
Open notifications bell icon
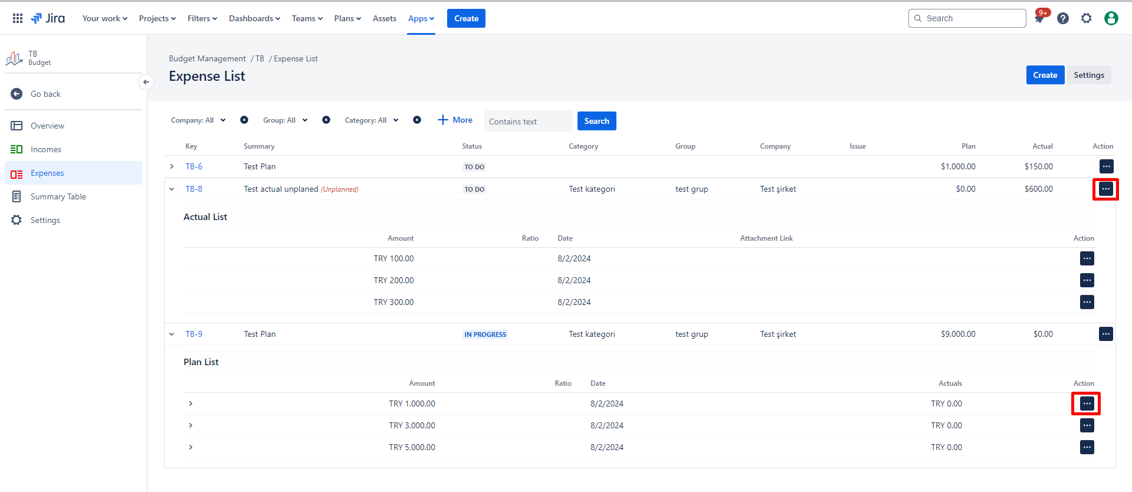1039,18
